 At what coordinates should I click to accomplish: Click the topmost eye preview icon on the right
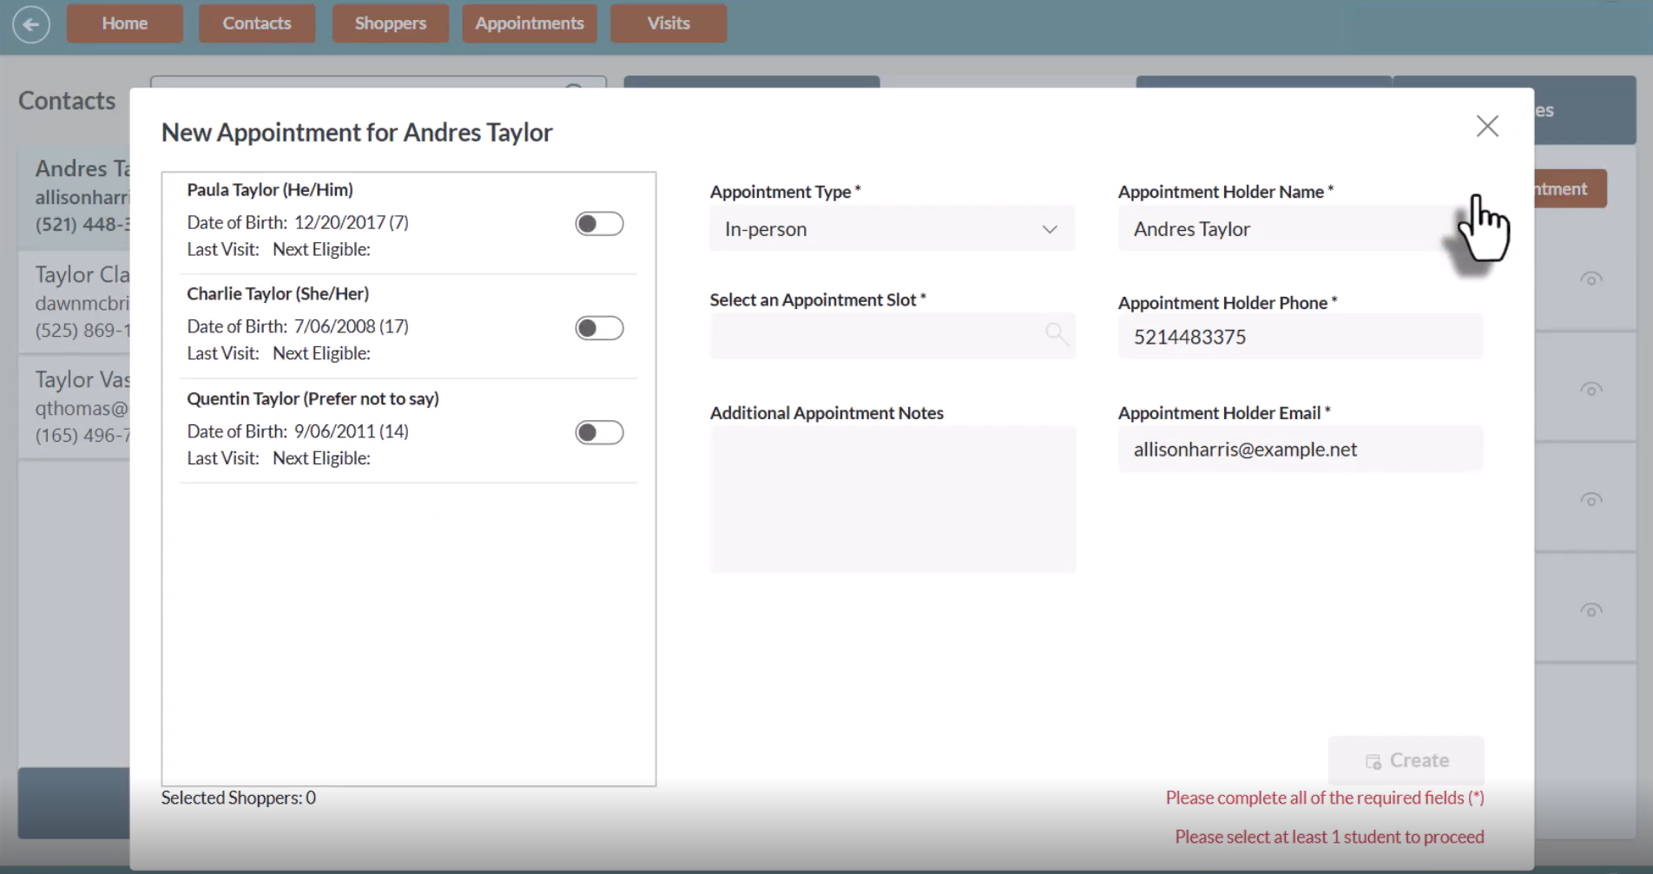(x=1591, y=279)
